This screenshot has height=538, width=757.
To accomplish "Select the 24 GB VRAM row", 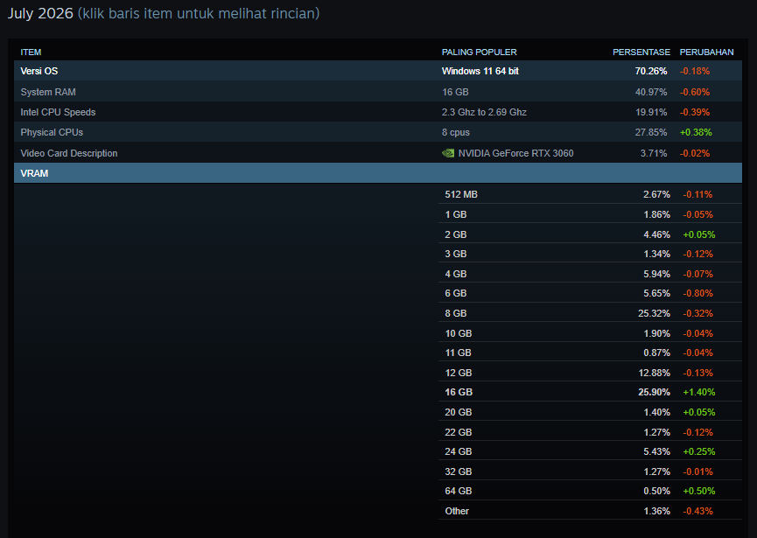I will [590, 451].
